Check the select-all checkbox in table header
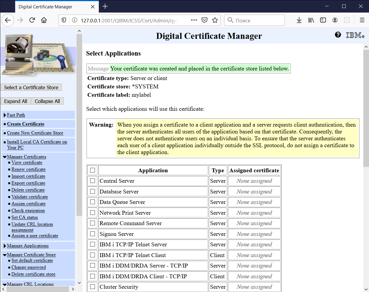 [x=93, y=170]
